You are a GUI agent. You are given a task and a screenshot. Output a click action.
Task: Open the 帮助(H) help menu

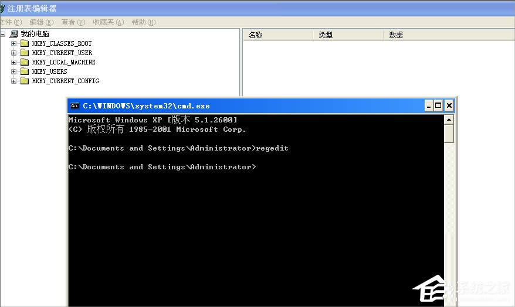coord(143,22)
